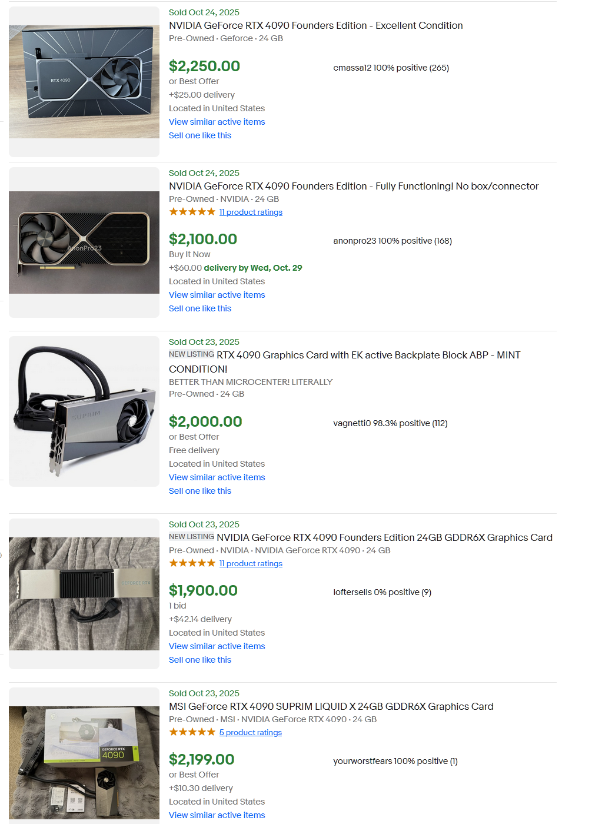
Task: View similar active items for $2,000 listing
Action: point(217,477)
